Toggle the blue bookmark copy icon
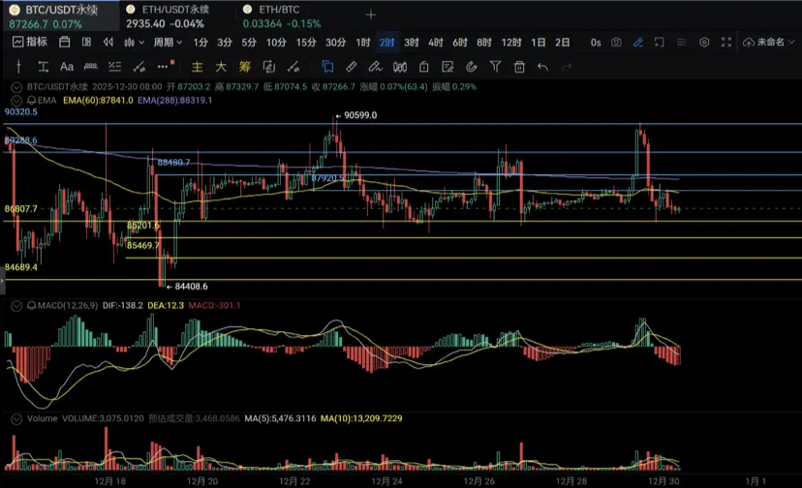802x488 pixels. (x=327, y=67)
